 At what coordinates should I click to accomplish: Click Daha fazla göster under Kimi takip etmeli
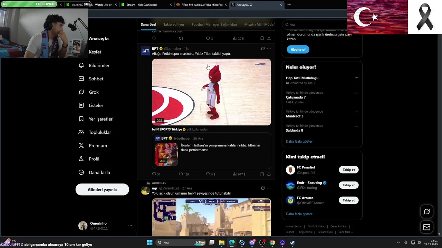tap(299, 214)
